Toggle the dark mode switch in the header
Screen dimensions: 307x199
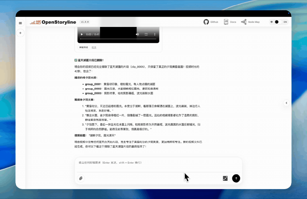(x=276, y=22)
